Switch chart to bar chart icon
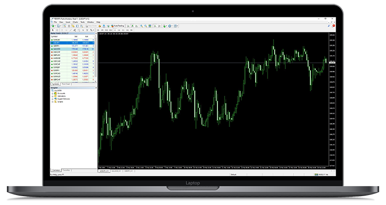Viewport: 386px width, 205px height. 128,26
